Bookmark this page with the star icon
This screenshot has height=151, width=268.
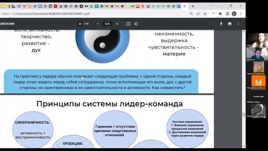point(205,14)
